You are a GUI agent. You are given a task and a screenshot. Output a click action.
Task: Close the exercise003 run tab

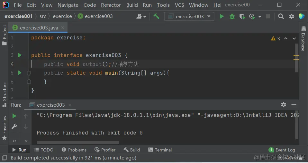point(70,105)
